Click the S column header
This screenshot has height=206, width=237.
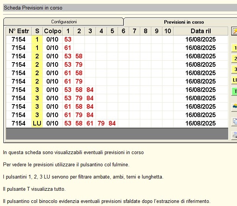coord(37,31)
